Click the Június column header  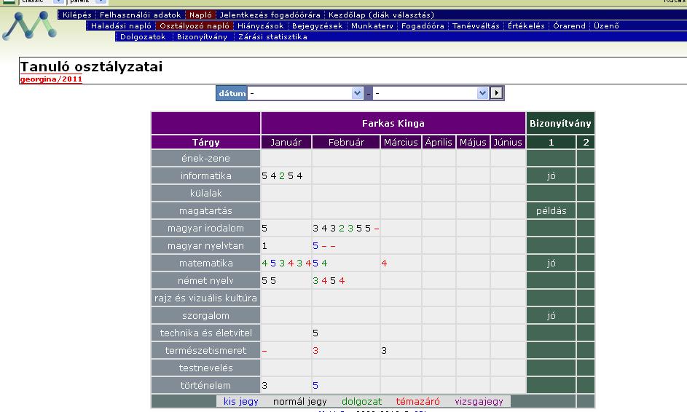coord(508,142)
